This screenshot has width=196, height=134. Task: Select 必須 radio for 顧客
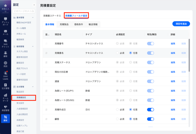[x=117, y=119]
